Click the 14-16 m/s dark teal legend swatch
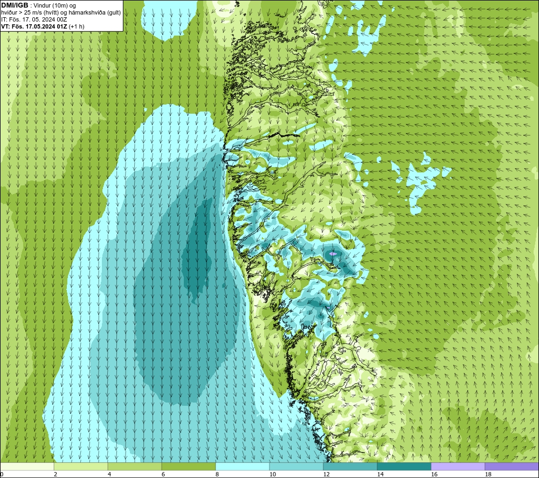The image size is (539, 478). point(404,466)
